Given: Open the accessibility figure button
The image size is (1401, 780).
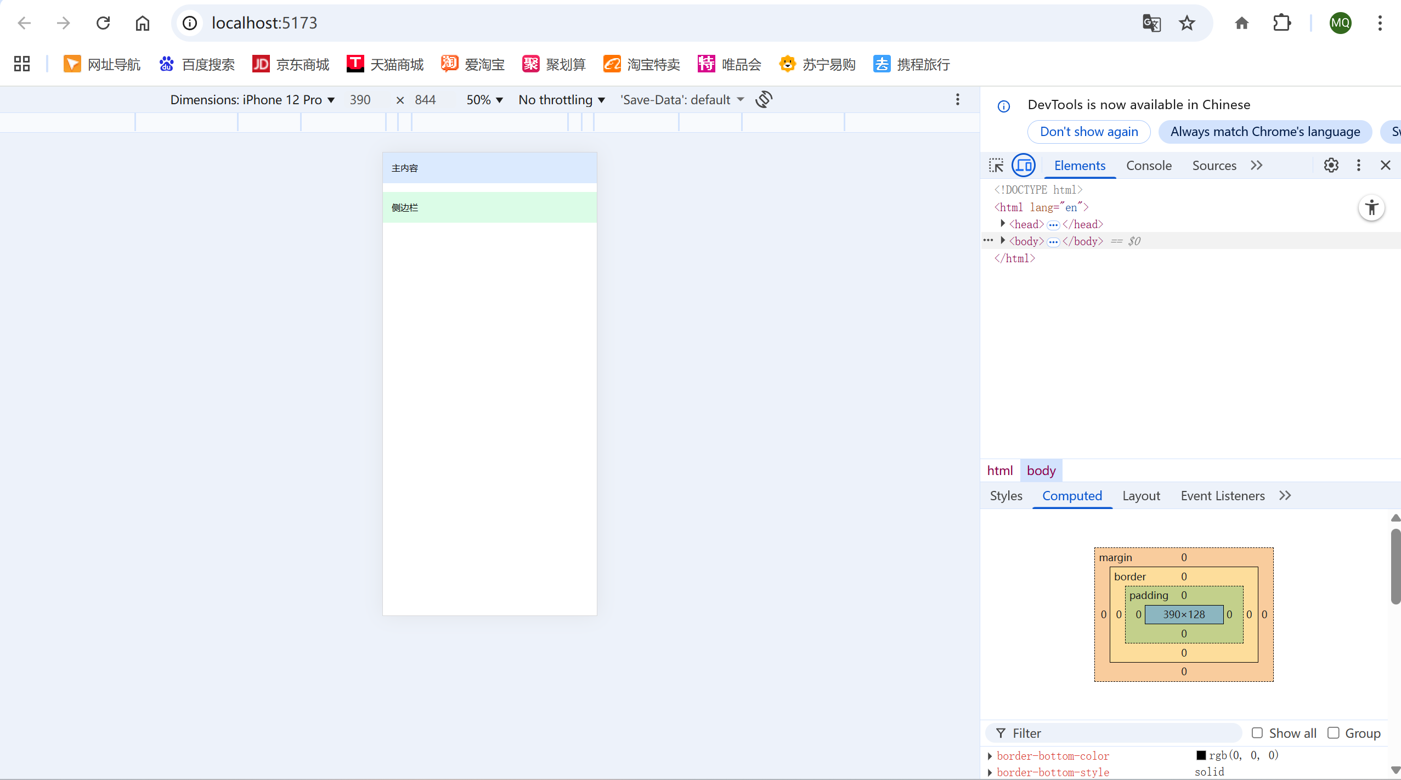Looking at the screenshot, I should click(x=1371, y=208).
